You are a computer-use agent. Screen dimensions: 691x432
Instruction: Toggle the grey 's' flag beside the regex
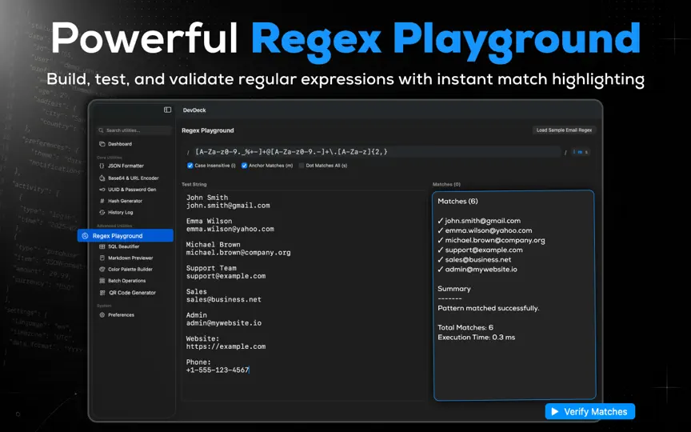coord(586,152)
